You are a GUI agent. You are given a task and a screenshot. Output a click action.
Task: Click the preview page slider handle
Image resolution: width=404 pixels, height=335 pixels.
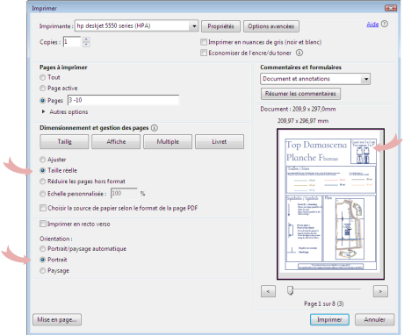tap(290, 290)
